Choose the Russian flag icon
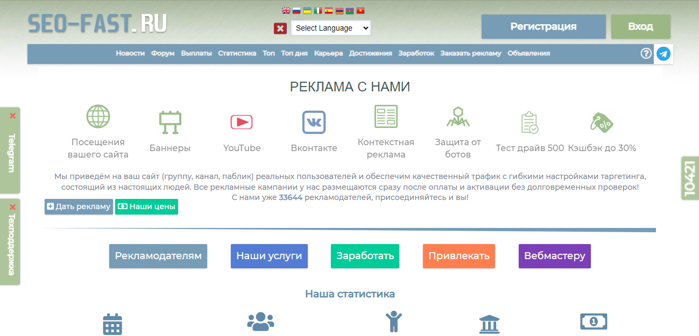699x336 pixels. click(x=296, y=10)
